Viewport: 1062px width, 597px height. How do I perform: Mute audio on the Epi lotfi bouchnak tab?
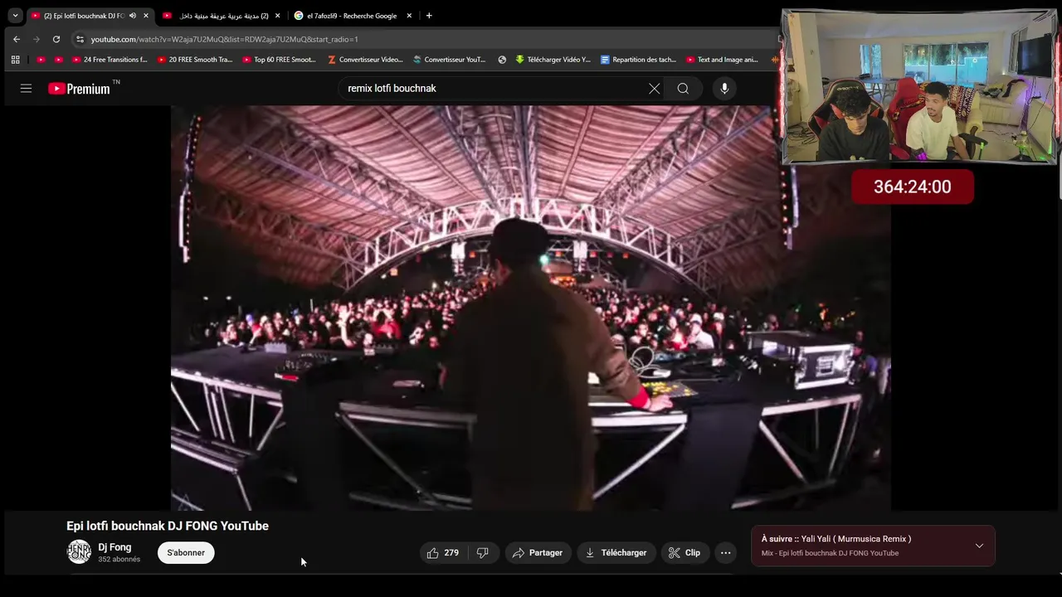(x=133, y=16)
